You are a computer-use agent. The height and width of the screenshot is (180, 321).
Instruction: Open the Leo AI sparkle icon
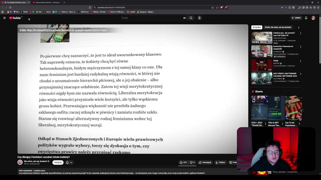(x=310, y=7)
